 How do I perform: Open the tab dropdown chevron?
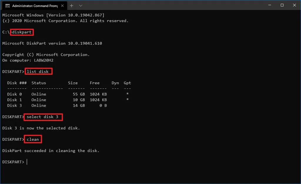point(81,5)
